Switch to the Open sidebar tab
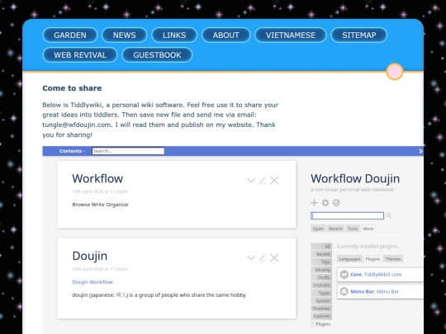The width and height of the screenshot is (446, 334). coord(318,228)
